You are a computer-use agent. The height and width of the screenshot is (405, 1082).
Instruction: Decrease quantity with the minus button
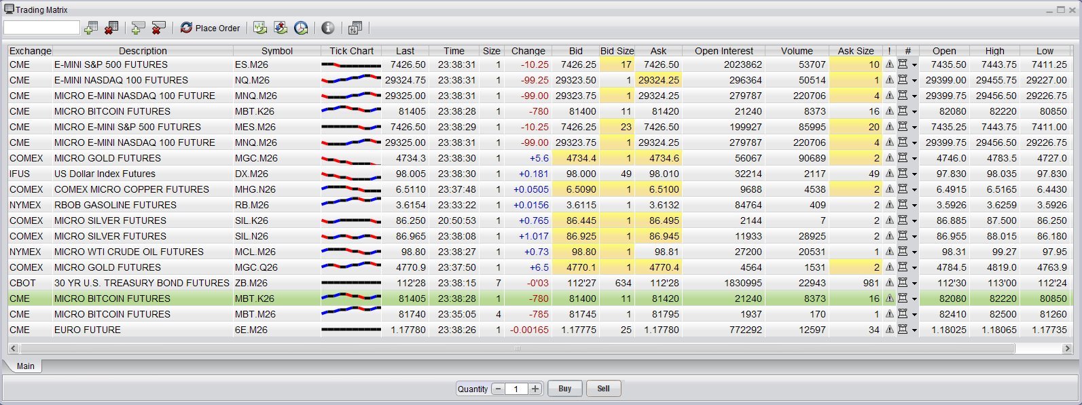pos(498,389)
